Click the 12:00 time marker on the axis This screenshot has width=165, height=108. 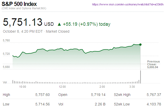[62, 87]
